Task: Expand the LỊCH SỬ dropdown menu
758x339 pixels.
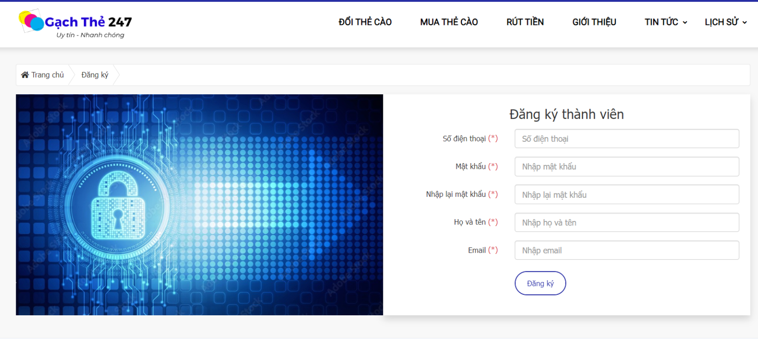Action: 726,22
